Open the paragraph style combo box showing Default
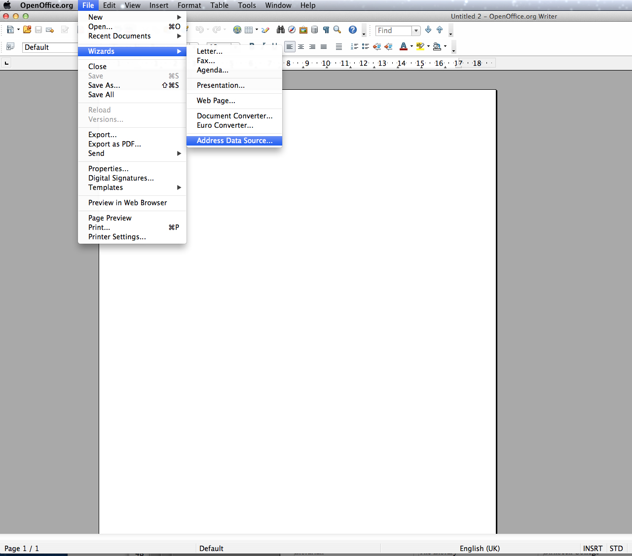This screenshot has width=632, height=556. [49, 47]
